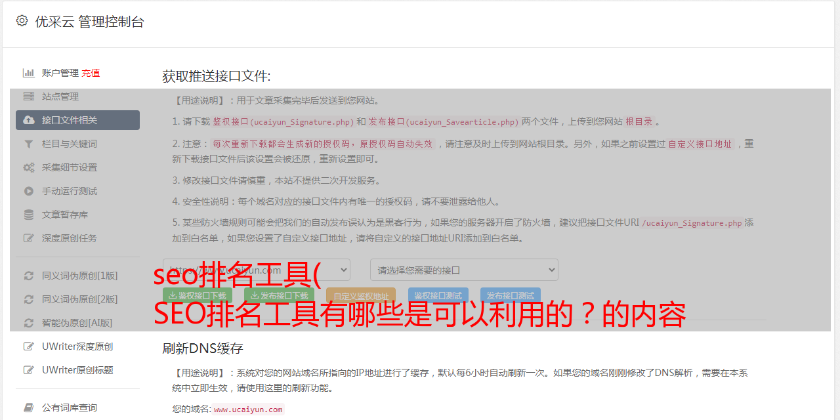Click 发布接口(ucaiyun_Savearticle.php) code text

coord(444,122)
